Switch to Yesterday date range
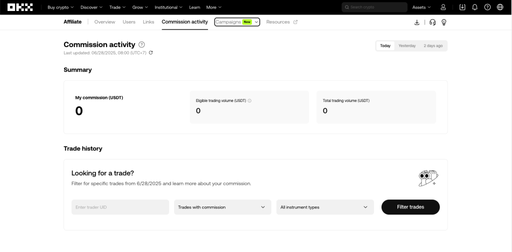The height and width of the screenshot is (252, 512). tap(407, 45)
